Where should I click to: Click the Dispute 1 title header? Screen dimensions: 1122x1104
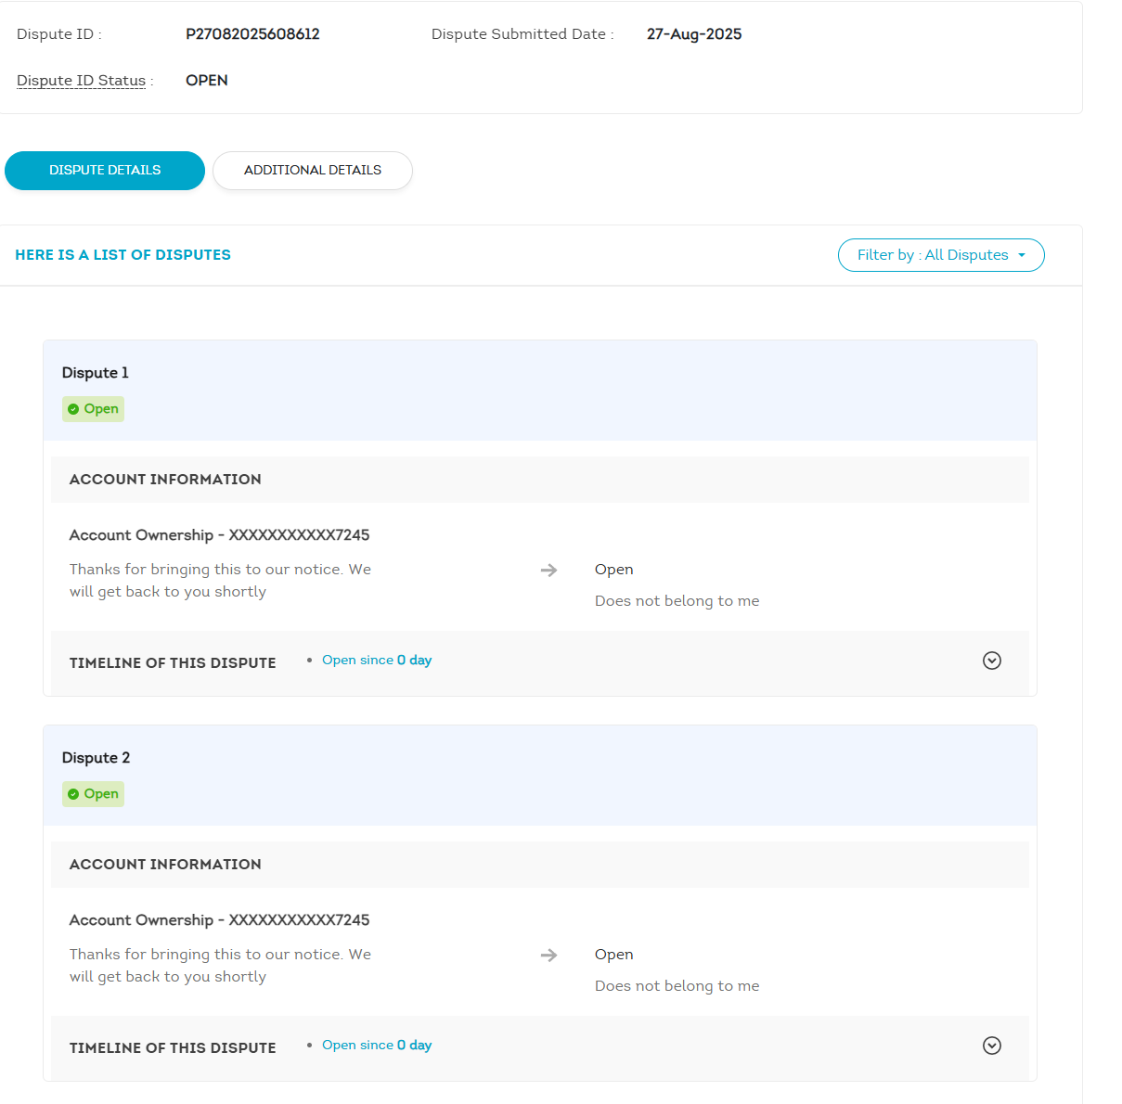(96, 373)
